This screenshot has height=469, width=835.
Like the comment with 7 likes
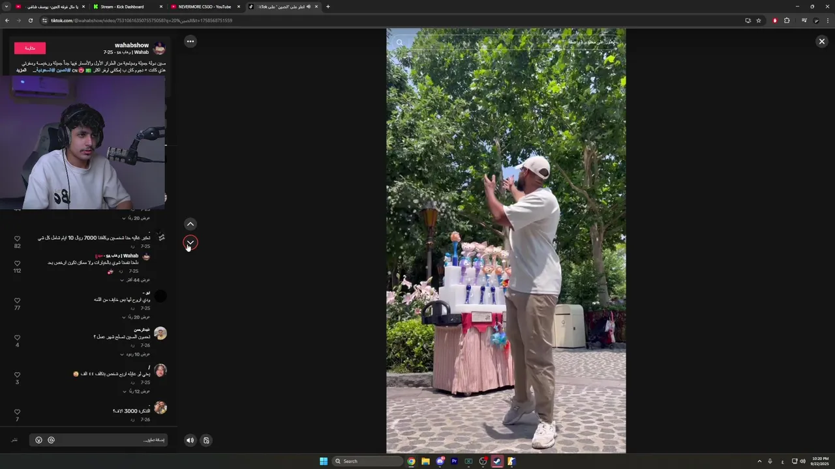(x=18, y=412)
